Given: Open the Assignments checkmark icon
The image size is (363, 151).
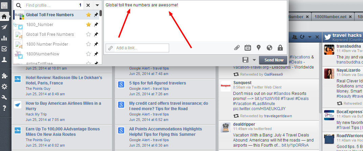Looking at the screenshot, I should click(4, 49).
